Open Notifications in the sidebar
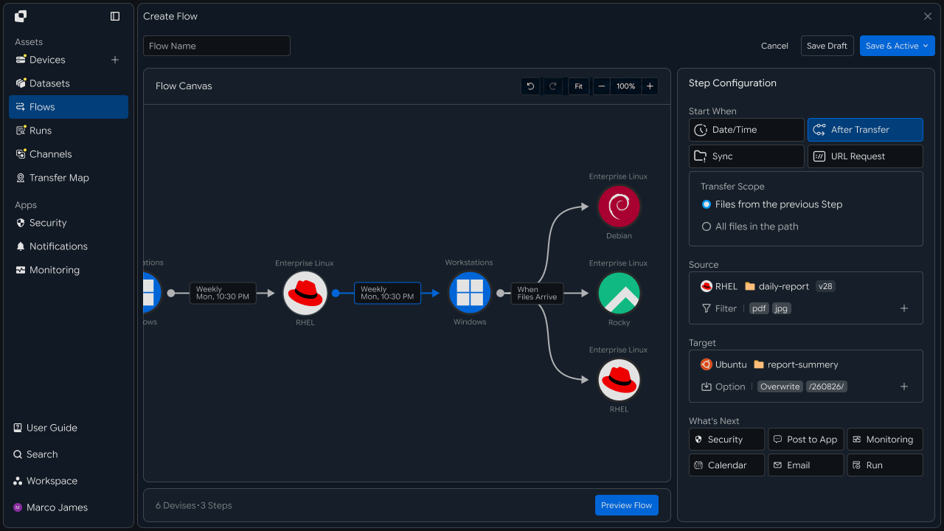This screenshot has width=944, height=531. 69,246
